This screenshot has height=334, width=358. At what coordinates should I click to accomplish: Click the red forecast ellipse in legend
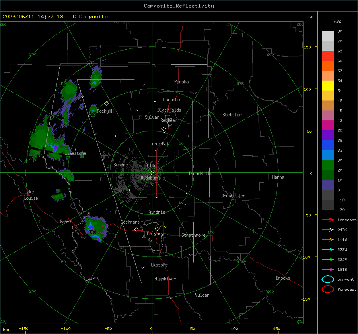328,289
